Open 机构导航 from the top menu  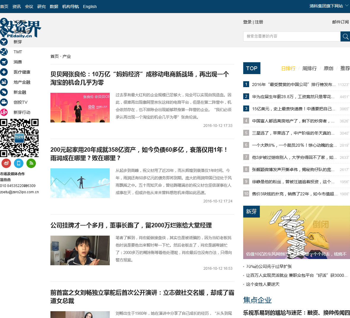pyautogui.click(x=71, y=7)
